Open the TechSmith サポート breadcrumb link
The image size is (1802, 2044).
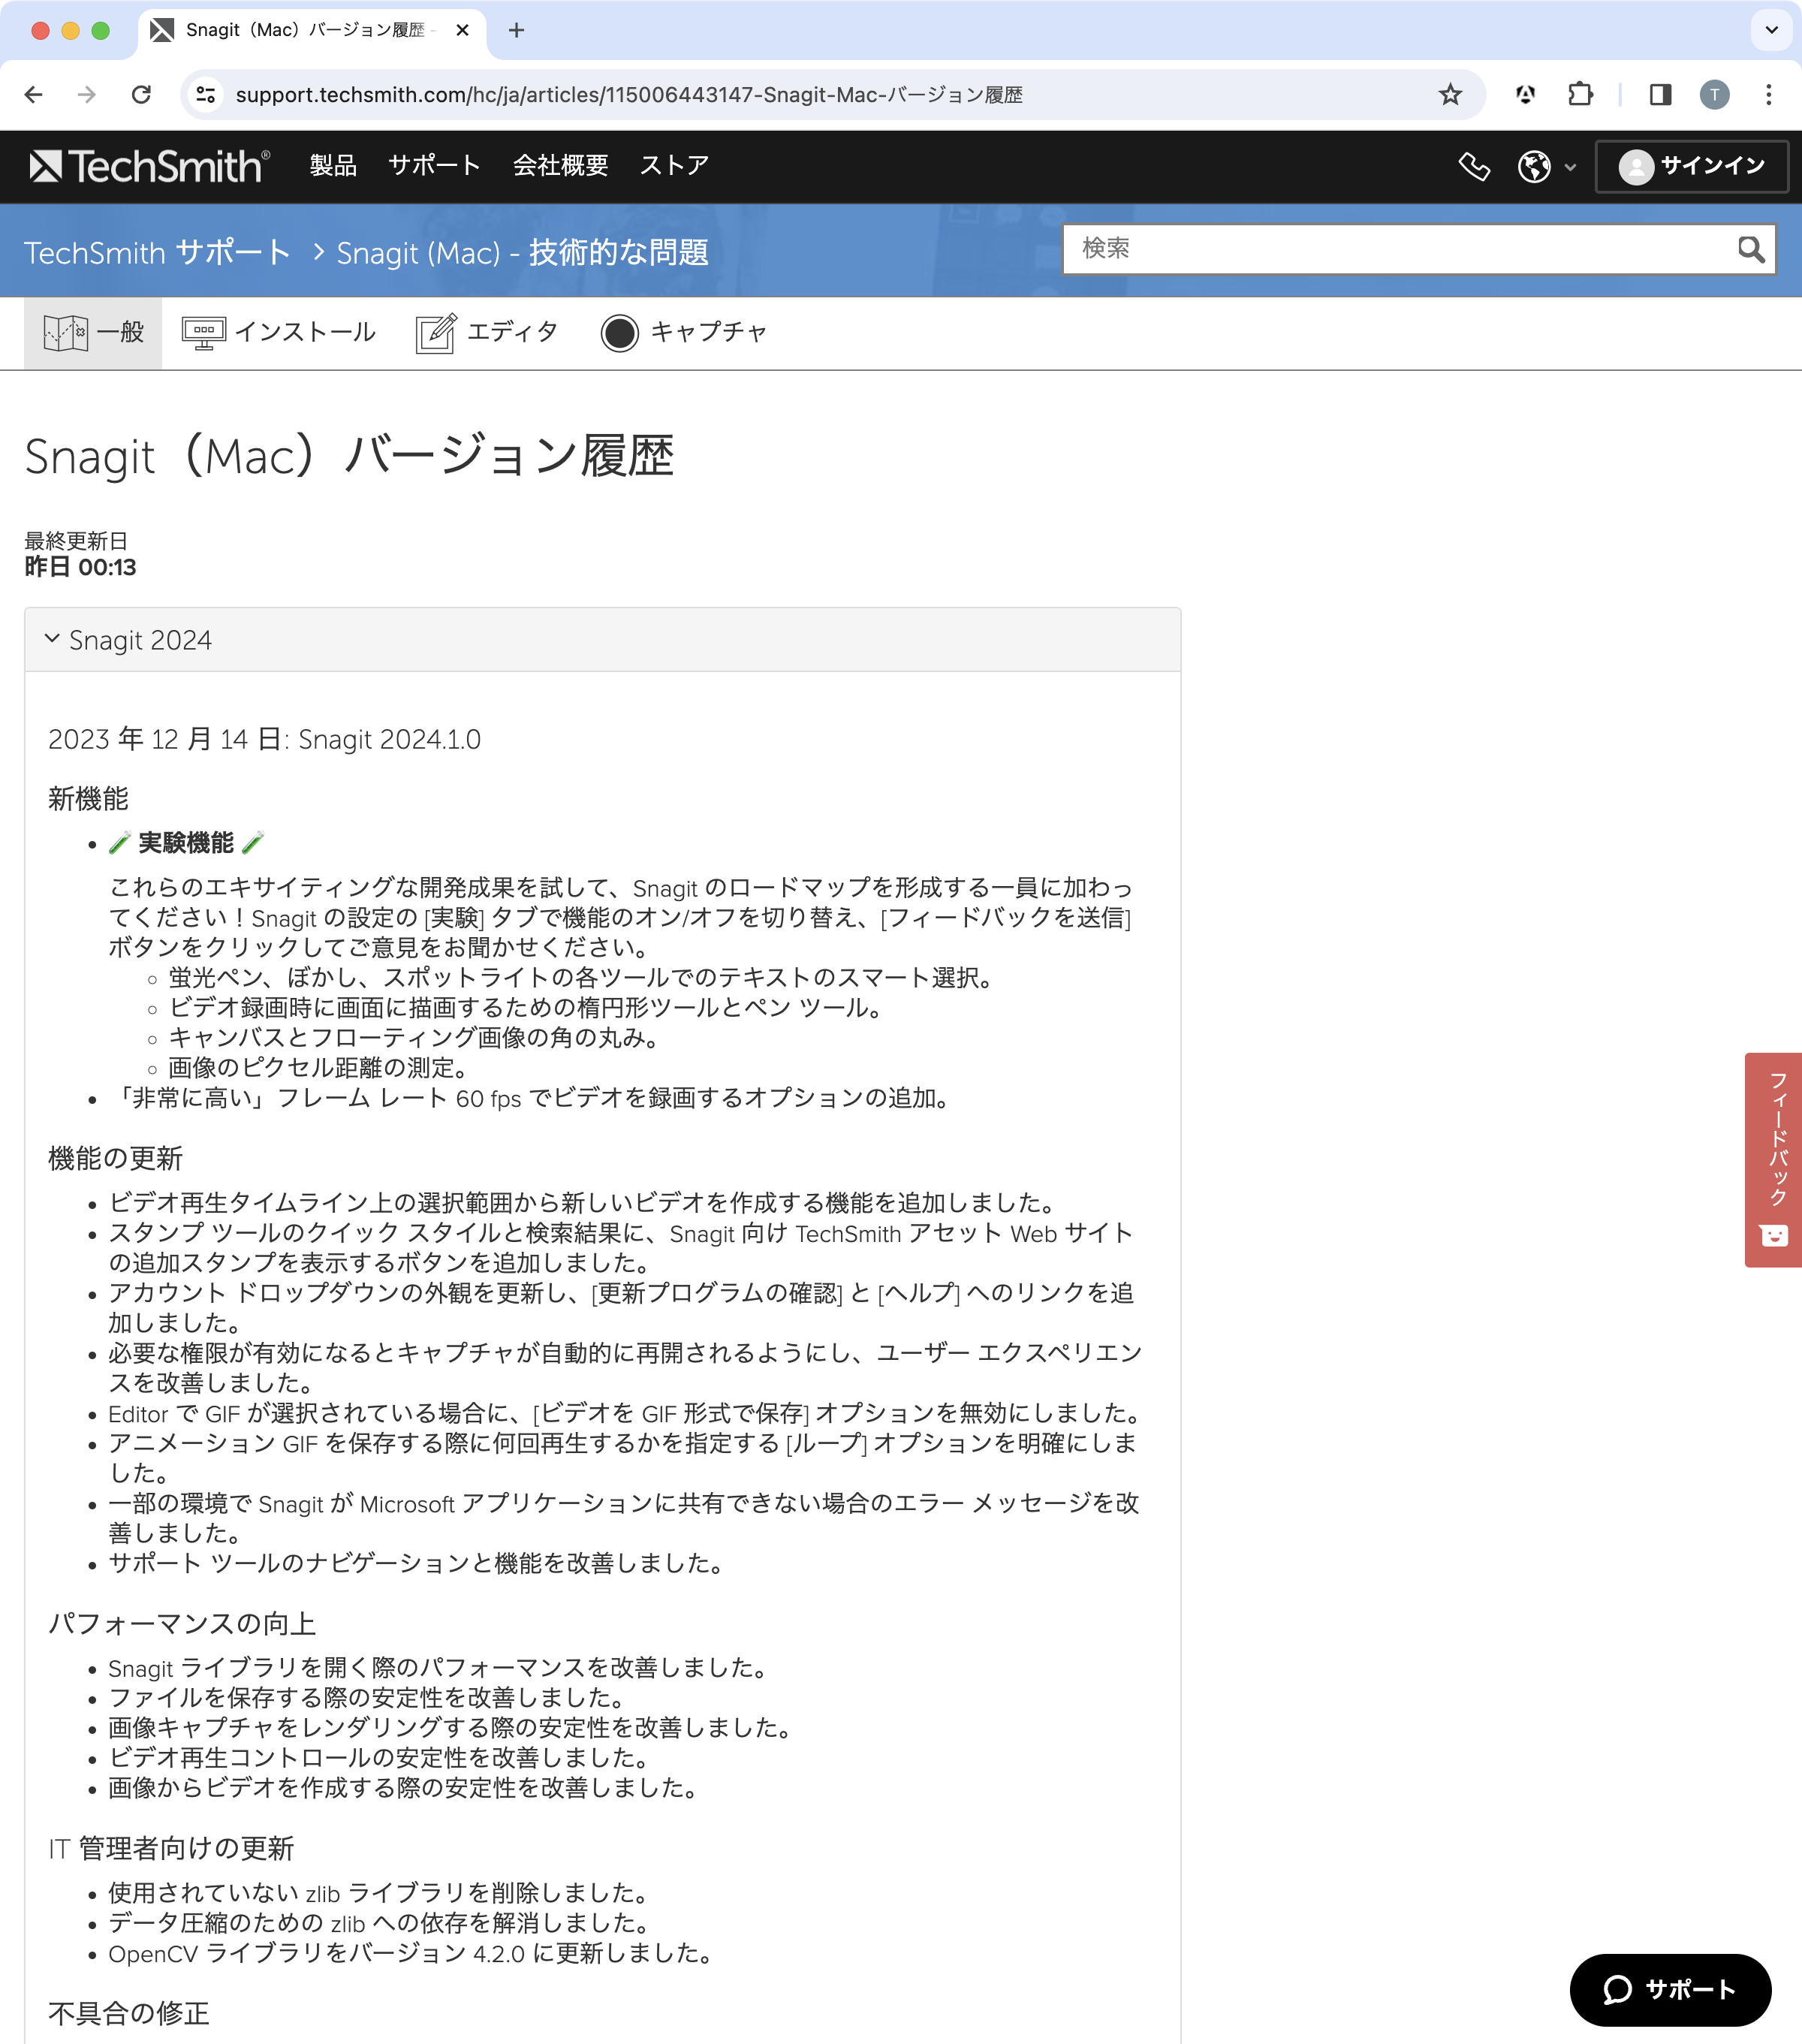click(x=157, y=253)
